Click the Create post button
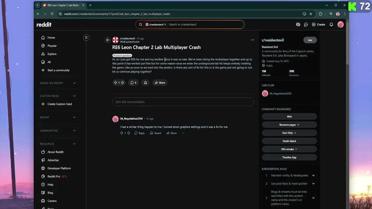Image resolution: width=372 pixels, height=209 pixels. 319,25
